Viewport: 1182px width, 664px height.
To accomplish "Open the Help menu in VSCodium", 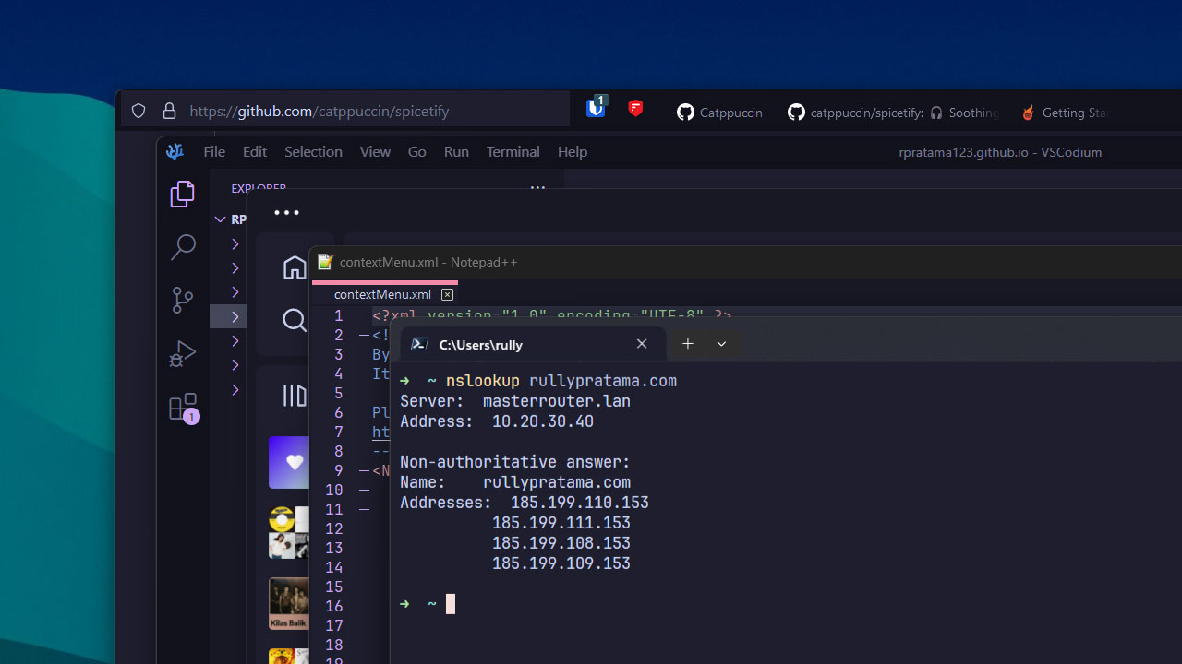I will click(572, 151).
